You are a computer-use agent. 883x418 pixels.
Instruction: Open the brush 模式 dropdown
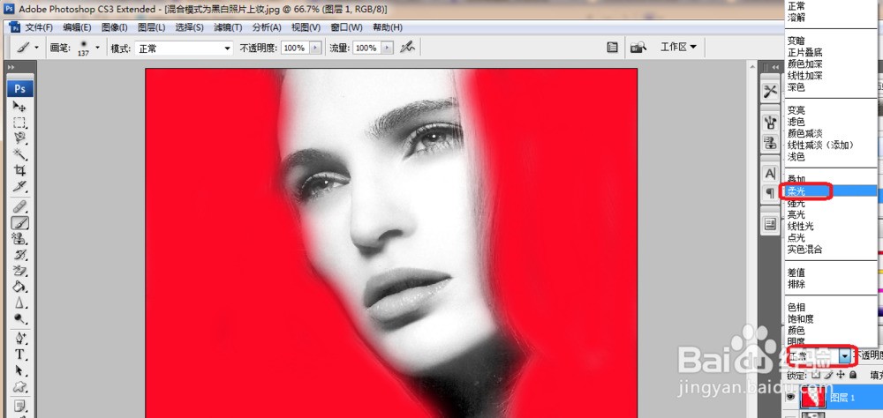click(x=184, y=49)
